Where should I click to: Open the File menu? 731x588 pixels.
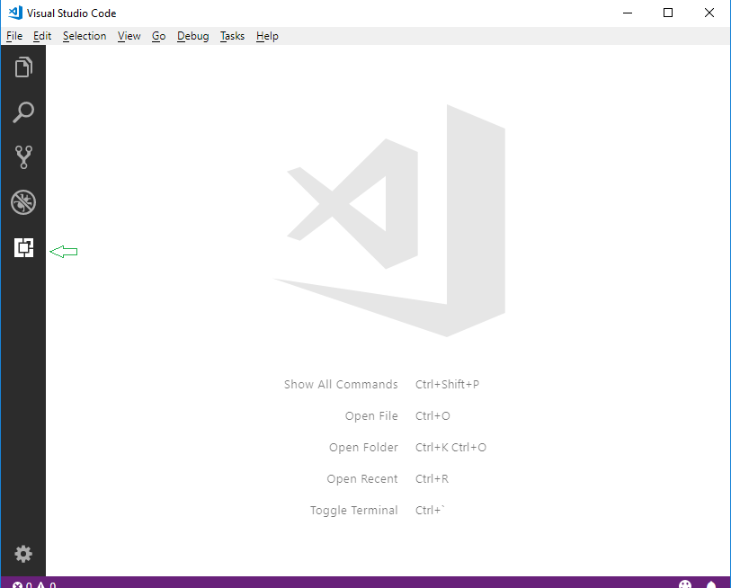[14, 36]
